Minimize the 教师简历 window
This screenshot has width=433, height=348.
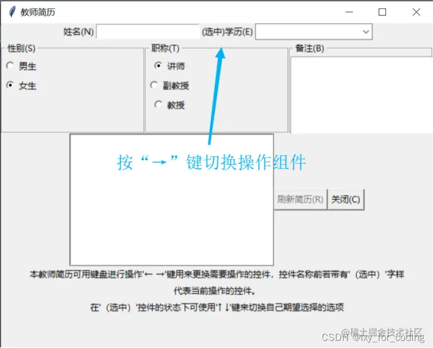coord(350,12)
